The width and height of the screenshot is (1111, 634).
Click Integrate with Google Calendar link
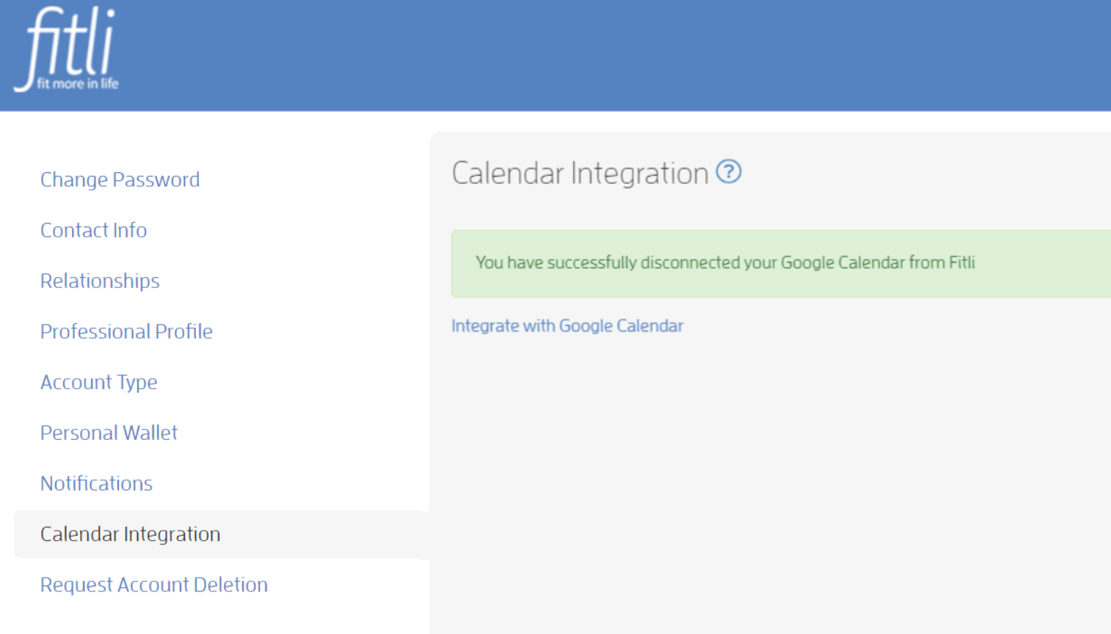[567, 325]
